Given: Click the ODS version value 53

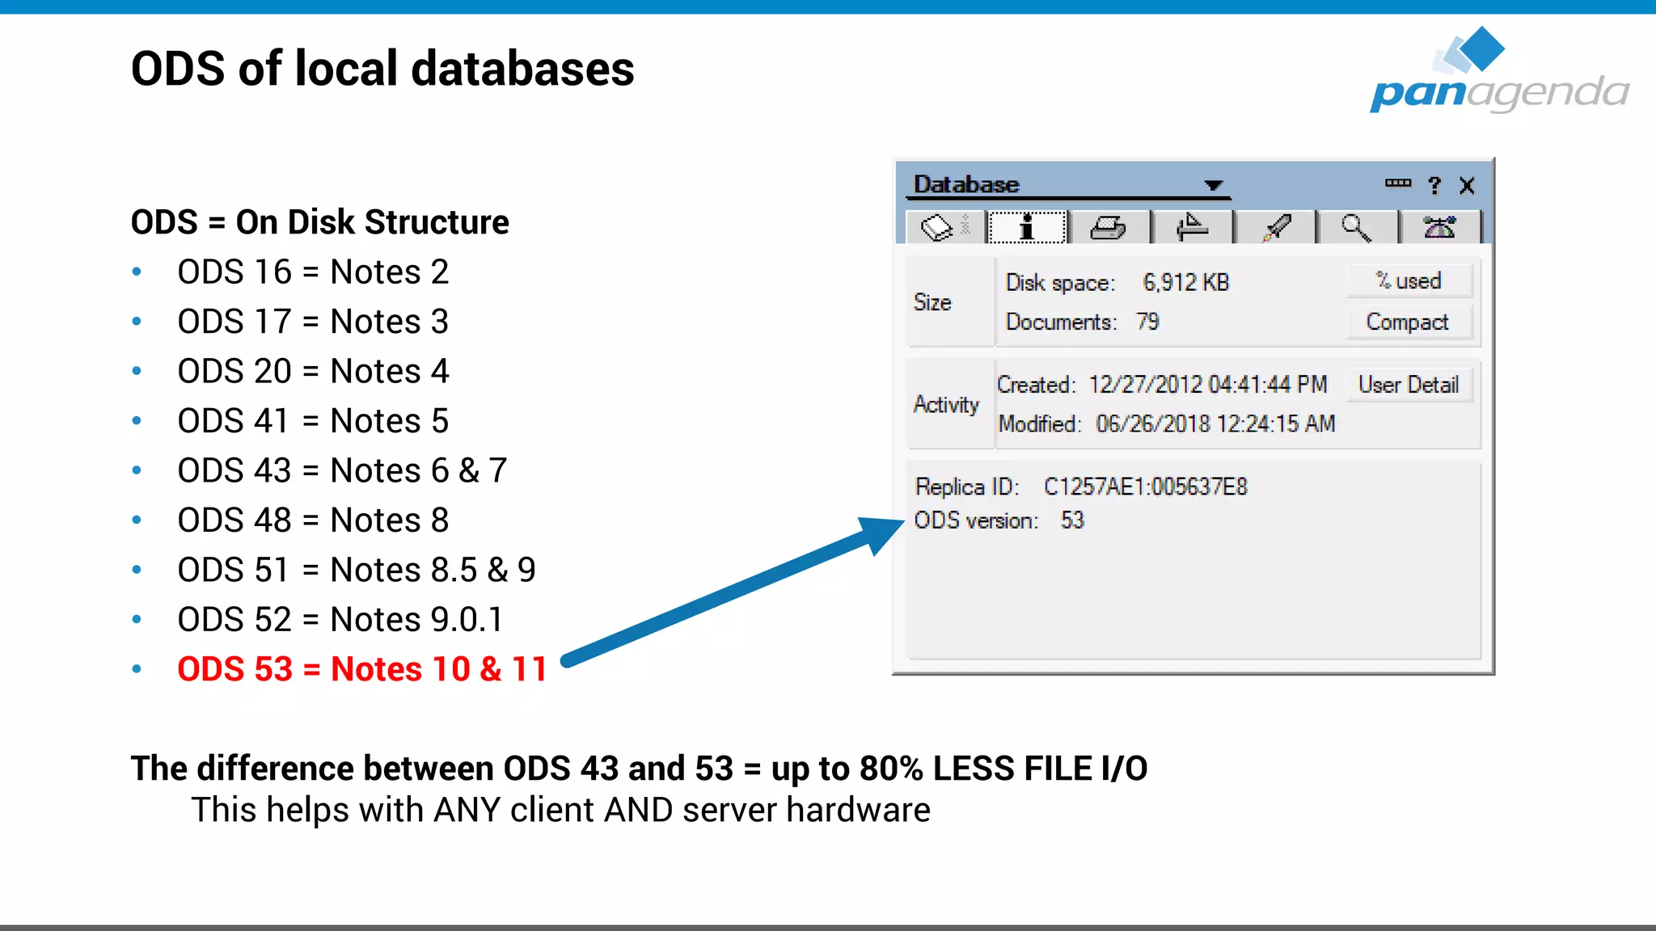Looking at the screenshot, I should point(1072,520).
